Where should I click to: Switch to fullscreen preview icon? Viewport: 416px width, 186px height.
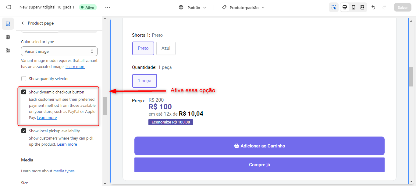[362, 7]
